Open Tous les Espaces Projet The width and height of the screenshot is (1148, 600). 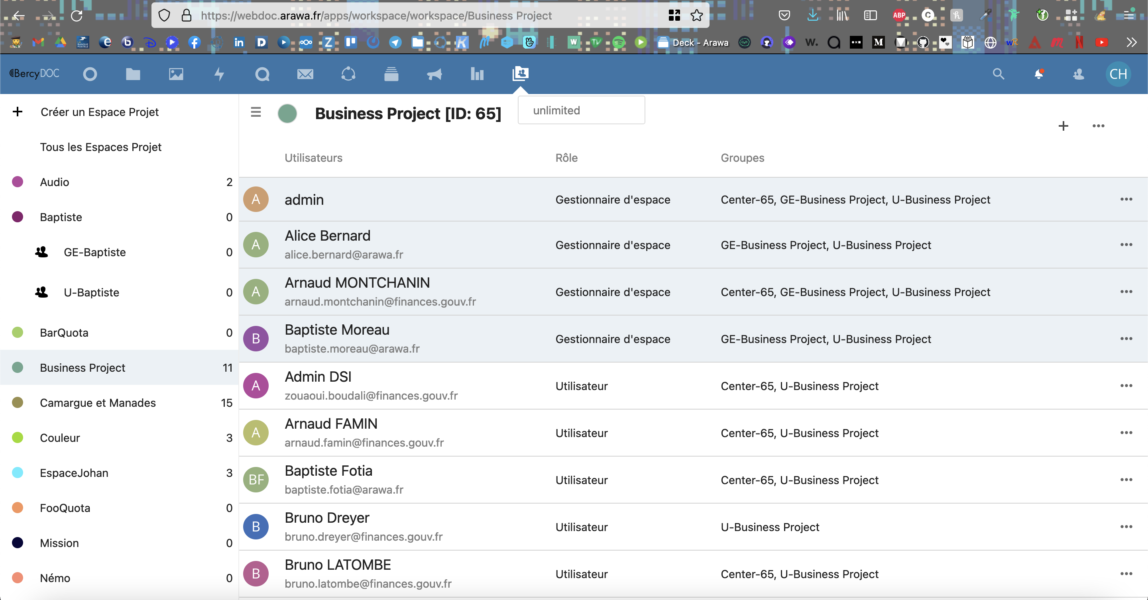click(x=101, y=147)
